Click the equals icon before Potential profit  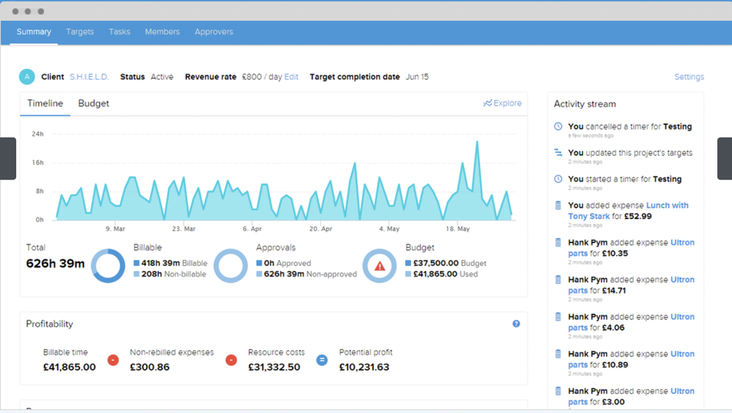point(321,360)
